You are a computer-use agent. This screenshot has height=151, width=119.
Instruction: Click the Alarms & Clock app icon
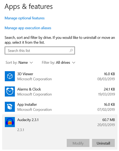click(10, 92)
